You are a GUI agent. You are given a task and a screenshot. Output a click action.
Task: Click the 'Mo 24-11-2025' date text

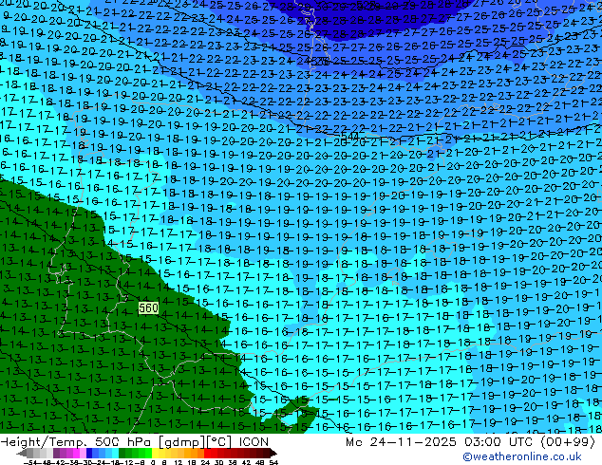pos(401,442)
